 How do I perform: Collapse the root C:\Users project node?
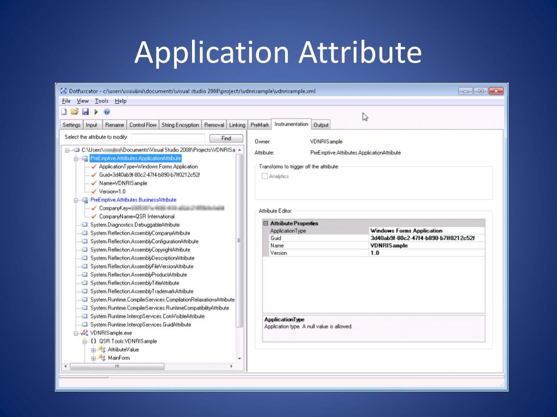click(67, 150)
